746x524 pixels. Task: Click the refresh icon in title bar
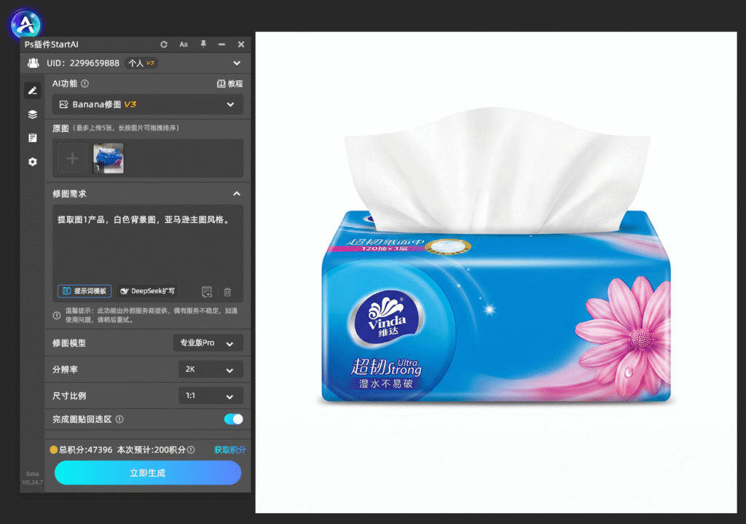pyautogui.click(x=164, y=44)
